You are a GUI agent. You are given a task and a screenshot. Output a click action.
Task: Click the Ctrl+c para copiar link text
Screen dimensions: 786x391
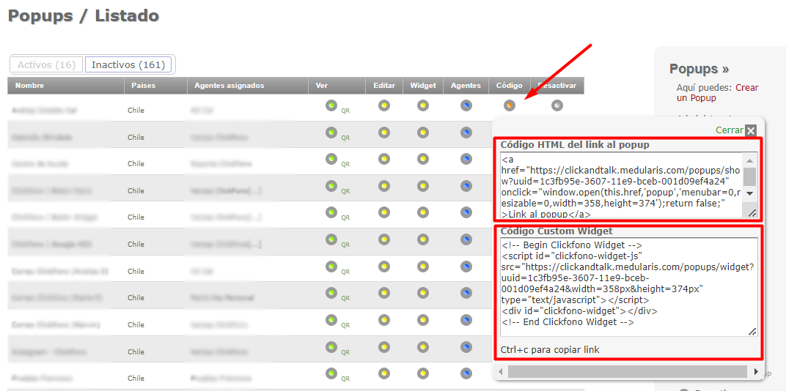click(550, 349)
